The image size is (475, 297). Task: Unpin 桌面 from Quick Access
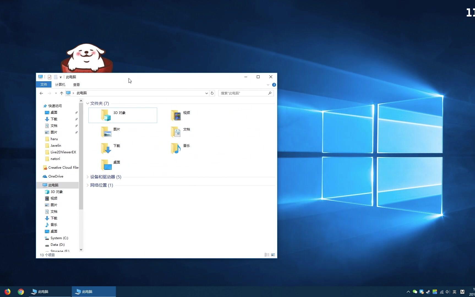pyautogui.click(x=76, y=112)
